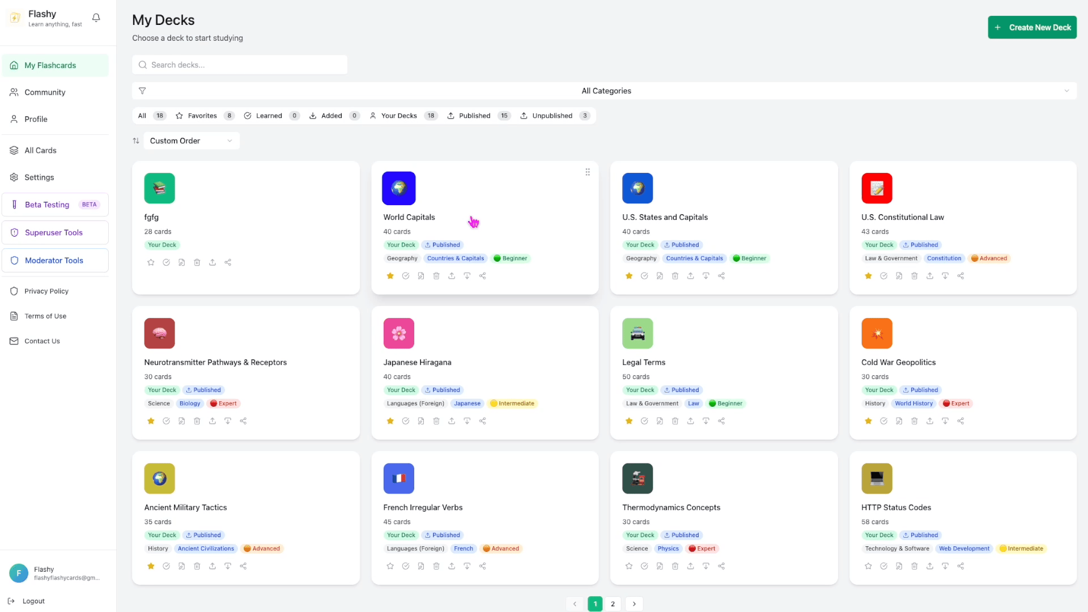Image resolution: width=1088 pixels, height=612 pixels.
Task: Click the notification bell icon
Action: click(96, 18)
